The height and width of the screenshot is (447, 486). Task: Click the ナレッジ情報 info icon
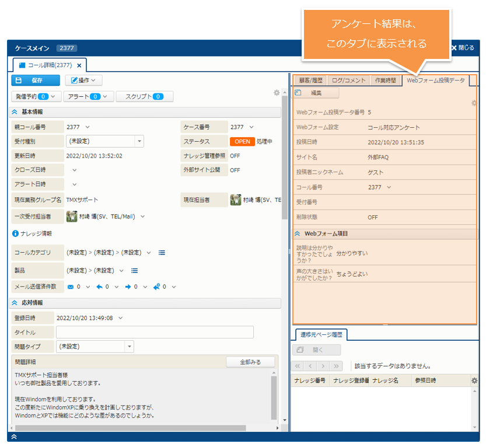[15, 233]
